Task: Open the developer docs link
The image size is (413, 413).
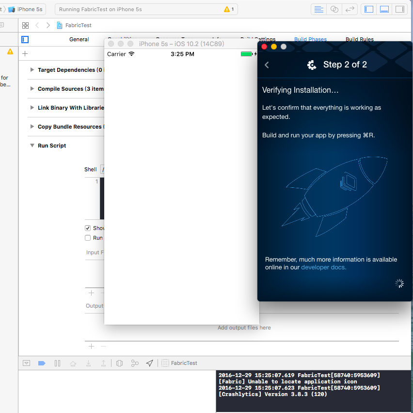Action: coord(323,267)
